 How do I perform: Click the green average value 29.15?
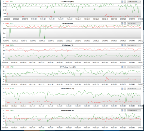(12, 111)
